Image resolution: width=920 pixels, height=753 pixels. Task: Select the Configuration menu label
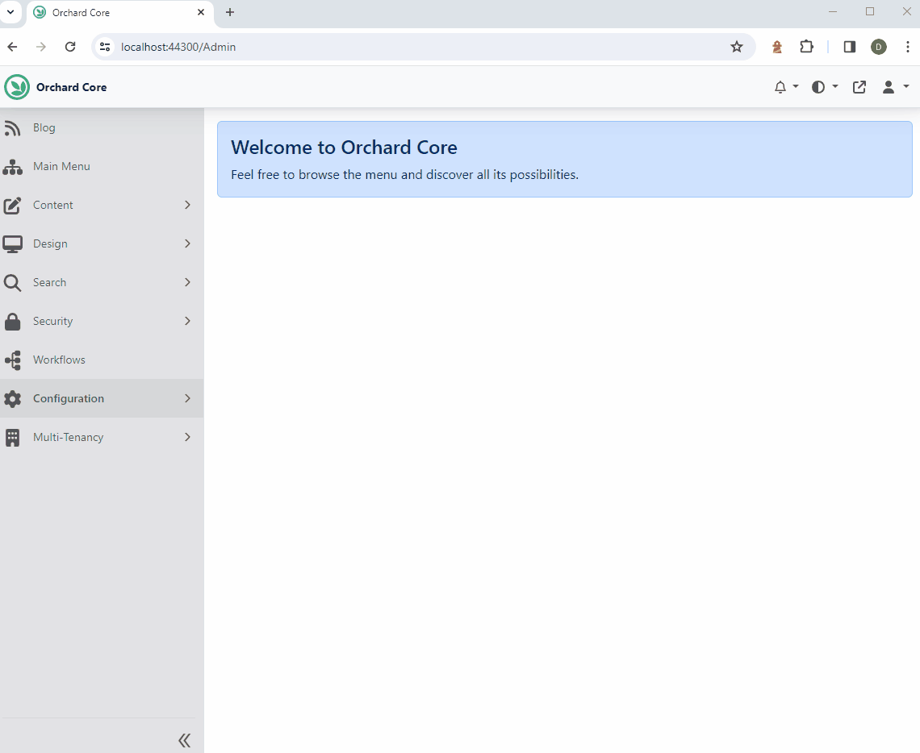point(69,398)
